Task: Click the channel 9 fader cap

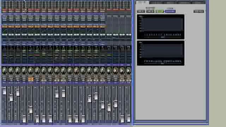Action: tap(57, 94)
